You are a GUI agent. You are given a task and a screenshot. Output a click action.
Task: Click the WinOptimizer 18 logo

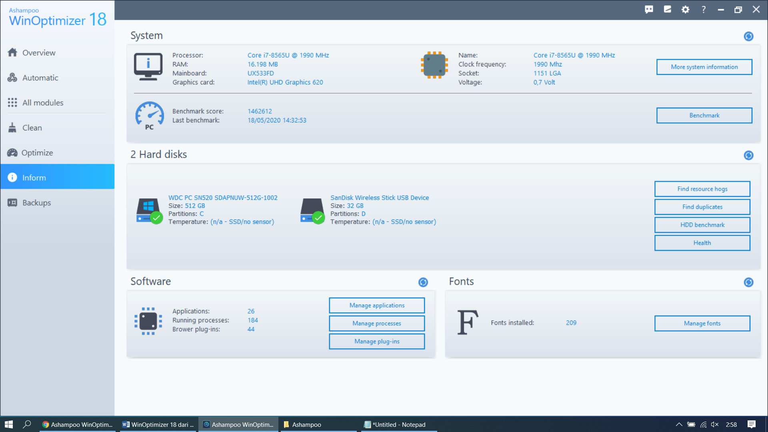click(58, 17)
